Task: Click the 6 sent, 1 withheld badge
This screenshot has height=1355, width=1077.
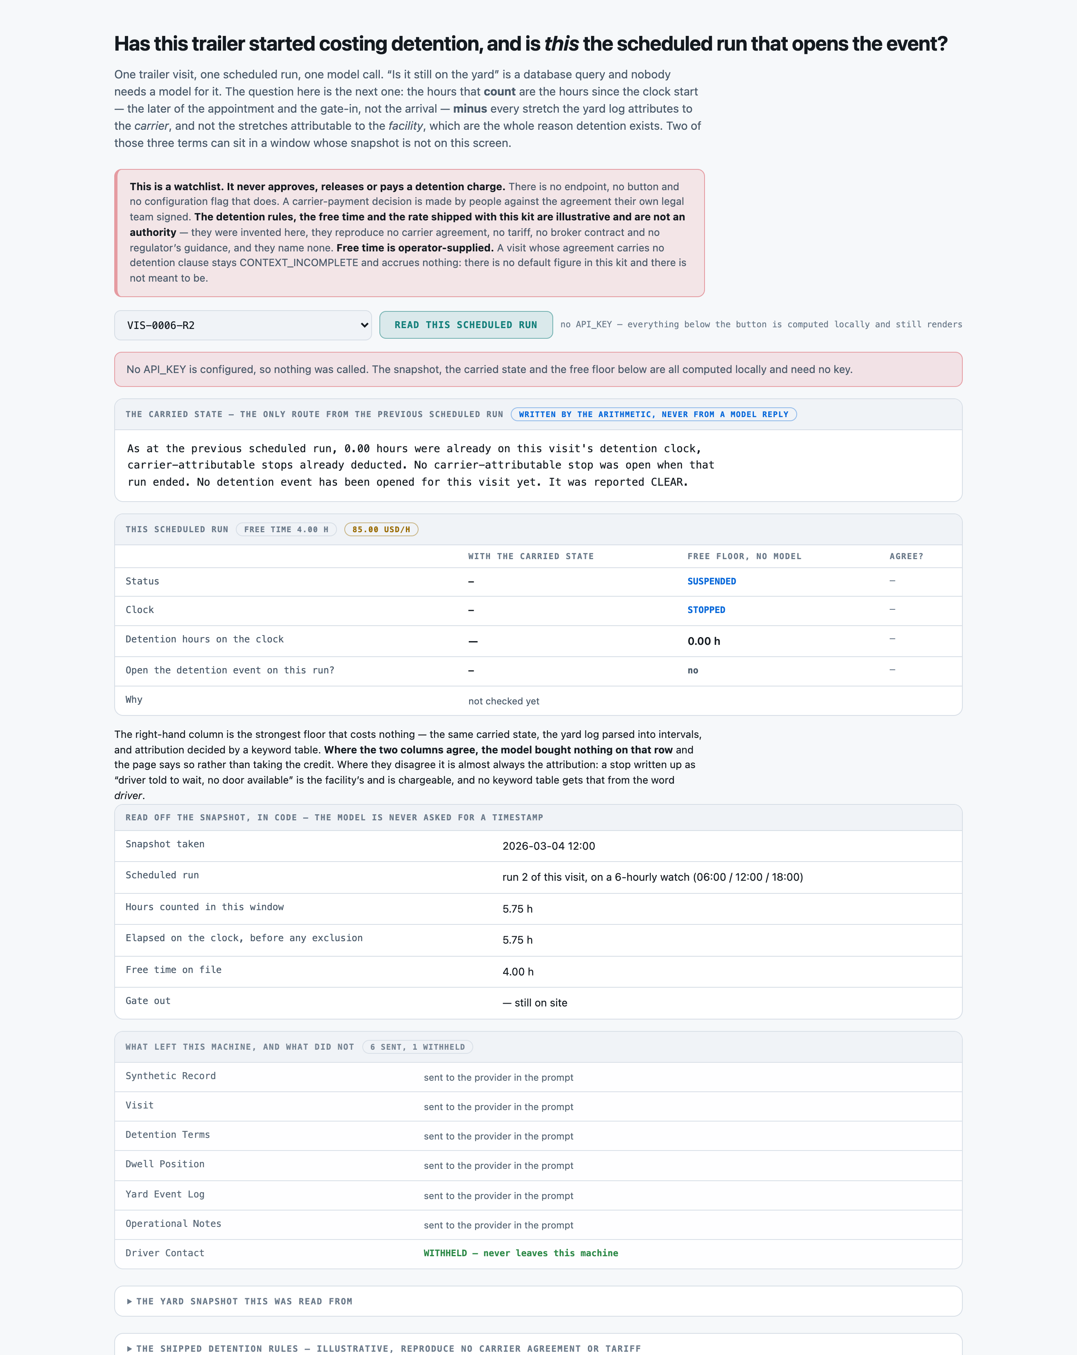Action: tap(417, 1046)
